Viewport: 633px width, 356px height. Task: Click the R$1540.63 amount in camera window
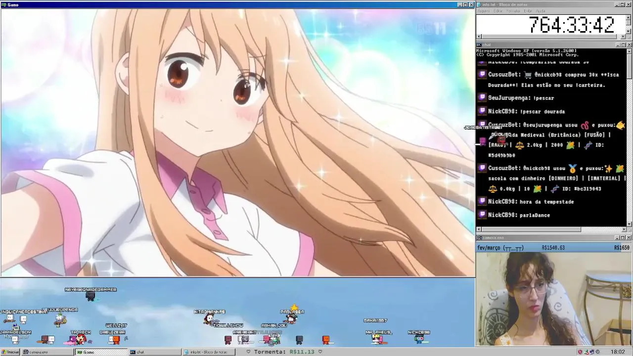(553, 248)
